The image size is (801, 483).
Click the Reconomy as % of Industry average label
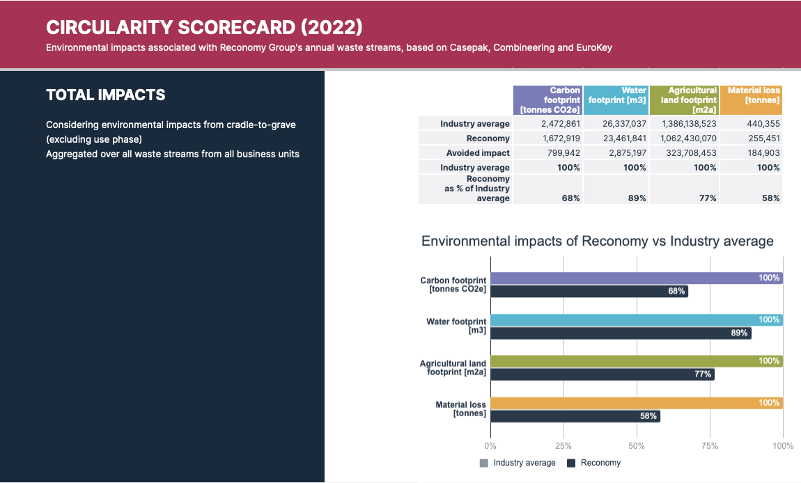pos(465,189)
